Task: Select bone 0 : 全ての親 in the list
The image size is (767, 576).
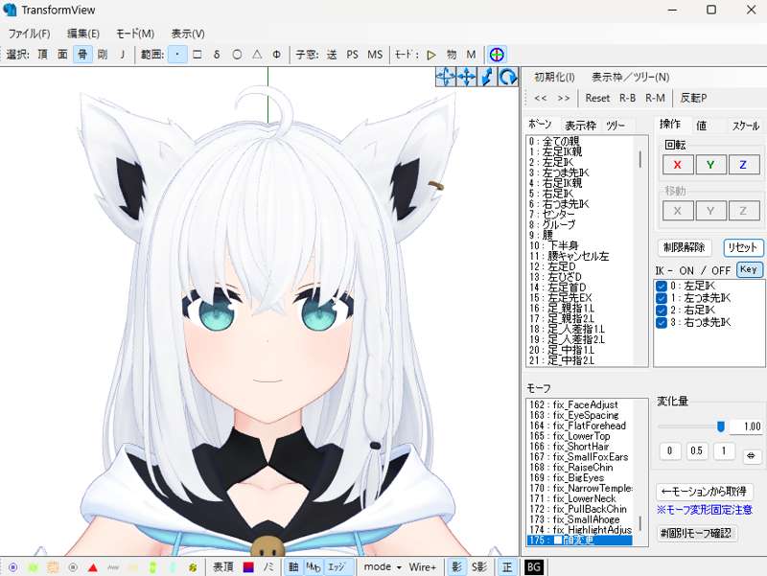Action: [x=580, y=141]
